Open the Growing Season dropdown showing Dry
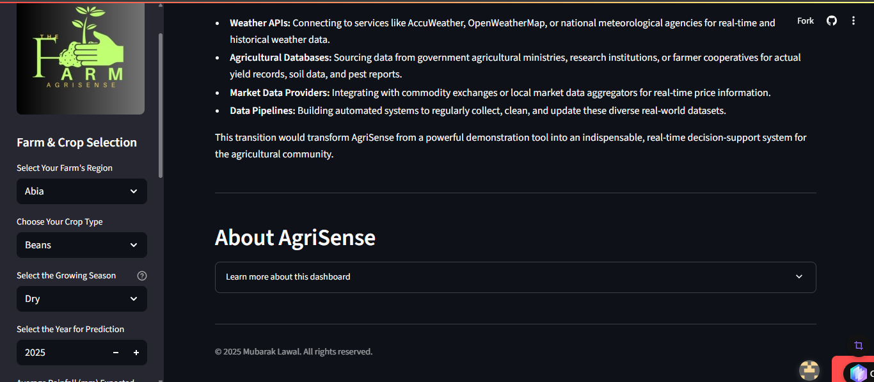 82,299
